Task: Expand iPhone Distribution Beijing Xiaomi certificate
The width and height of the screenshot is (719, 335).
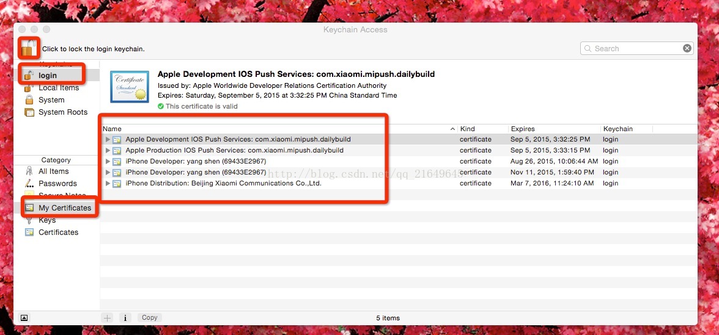Action: pyautogui.click(x=108, y=183)
